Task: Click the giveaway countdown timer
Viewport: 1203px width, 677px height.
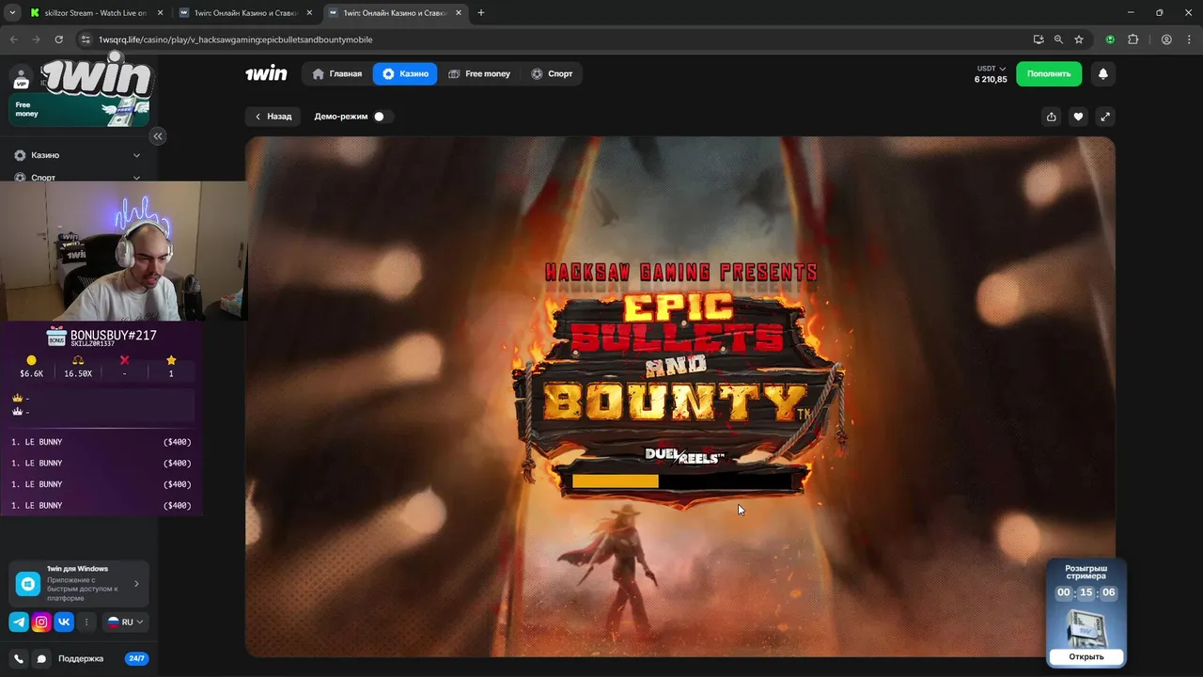Action: [x=1086, y=592]
